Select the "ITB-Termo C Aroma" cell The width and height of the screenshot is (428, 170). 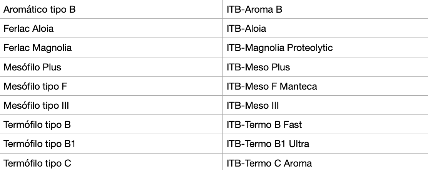[269, 163]
